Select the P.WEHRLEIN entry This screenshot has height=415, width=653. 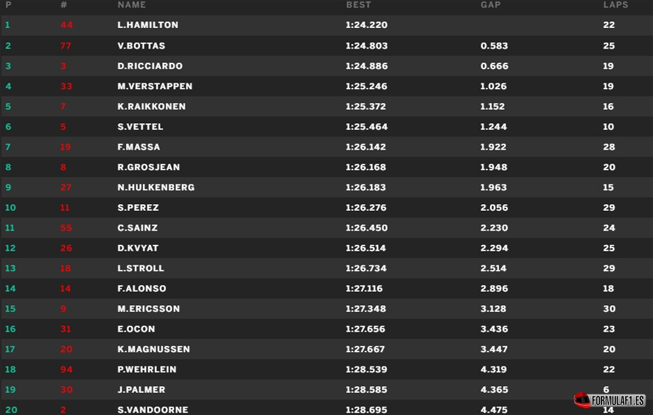[x=147, y=369]
